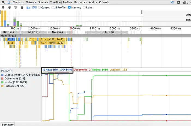Click the orange Listeners graph point
The image size is (191, 126).
[166, 95]
